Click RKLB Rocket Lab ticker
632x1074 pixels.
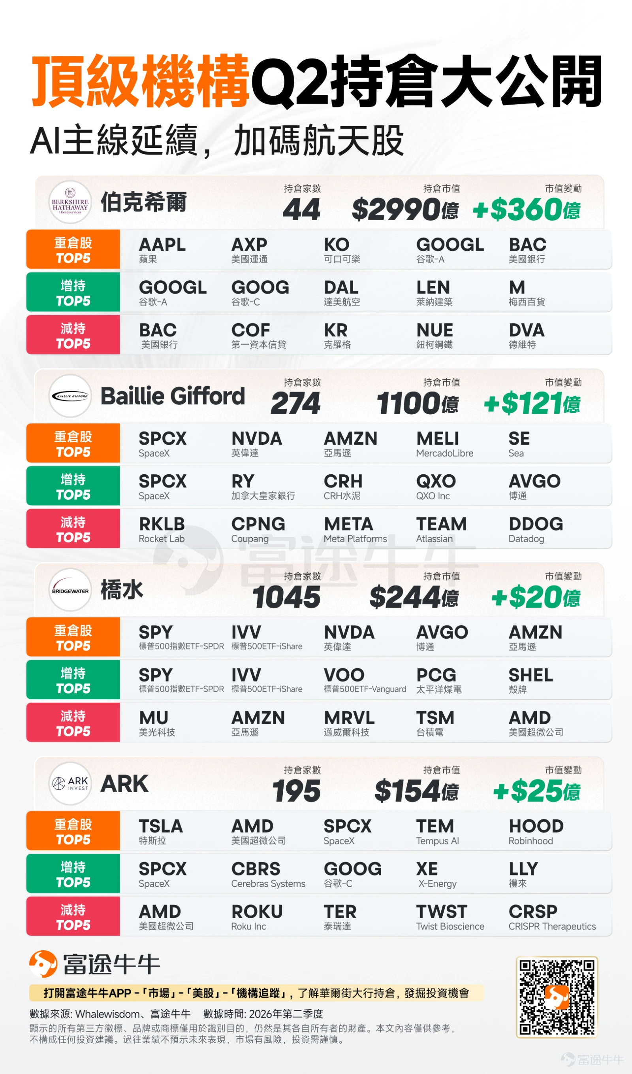tap(162, 529)
